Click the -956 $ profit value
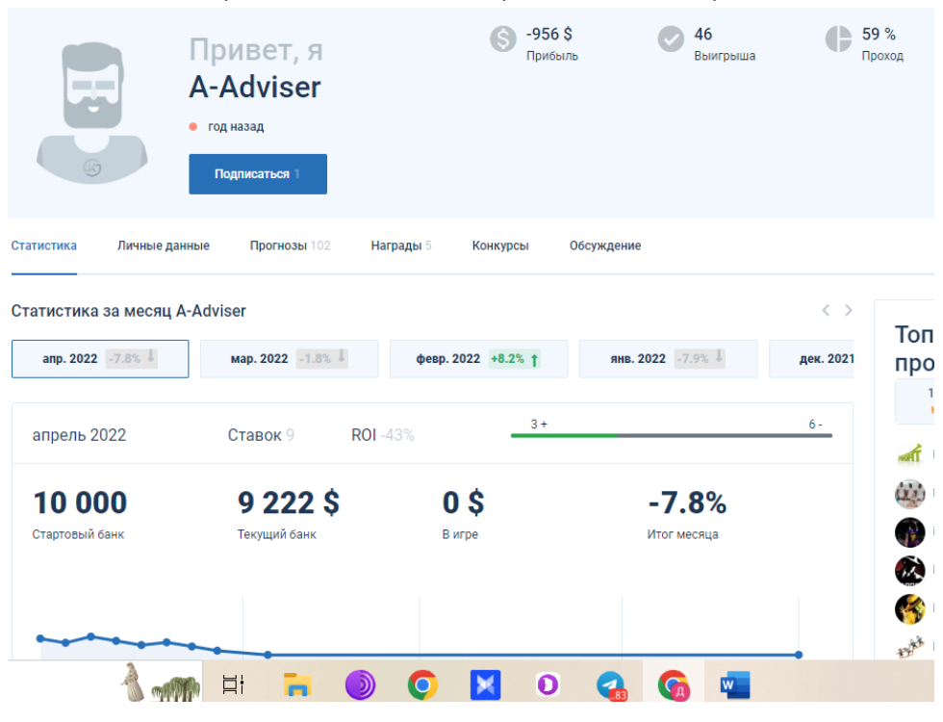The width and height of the screenshot is (943, 722). (x=549, y=35)
